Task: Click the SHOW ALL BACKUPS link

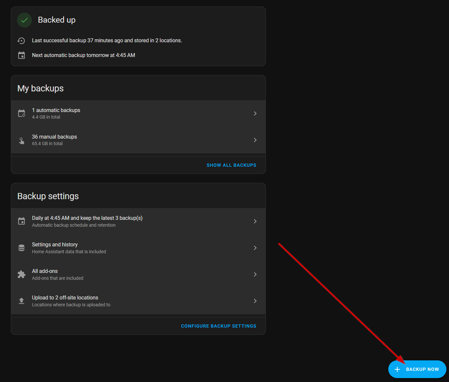Action: pos(231,165)
